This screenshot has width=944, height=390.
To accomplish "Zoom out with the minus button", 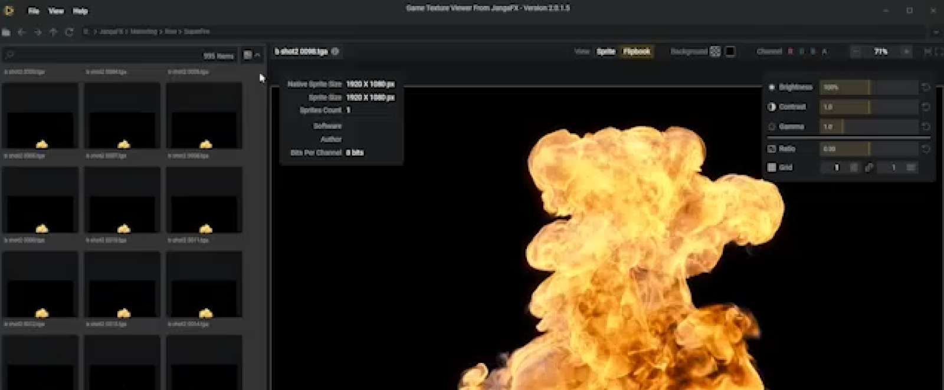I will click(x=856, y=52).
